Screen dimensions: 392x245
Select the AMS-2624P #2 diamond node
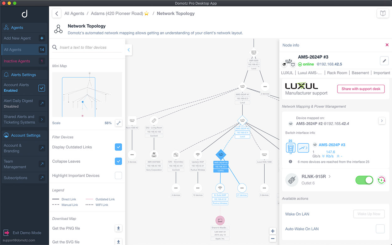tap(242, 120)
